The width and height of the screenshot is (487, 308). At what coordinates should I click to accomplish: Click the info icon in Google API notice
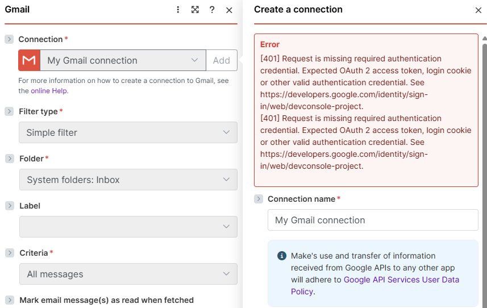pyautogui.click(x=281, y=256)
